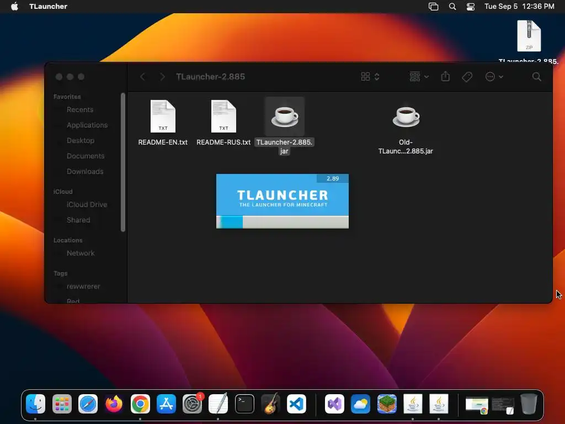The height and width of the screenshot is (424, 565).
Task: Launch Visual Studio Code from dock
Action: click(x=296, y=404)
